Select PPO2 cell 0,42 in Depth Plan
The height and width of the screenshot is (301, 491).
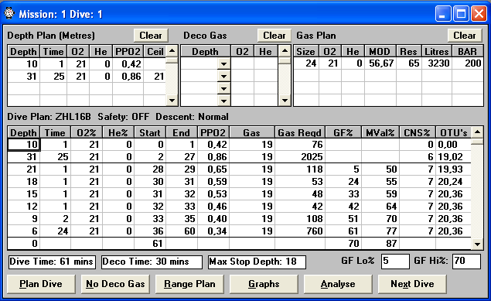click(128, 64)
